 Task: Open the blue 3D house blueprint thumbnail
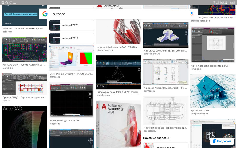pyautogui.click(x=213, y=91)
